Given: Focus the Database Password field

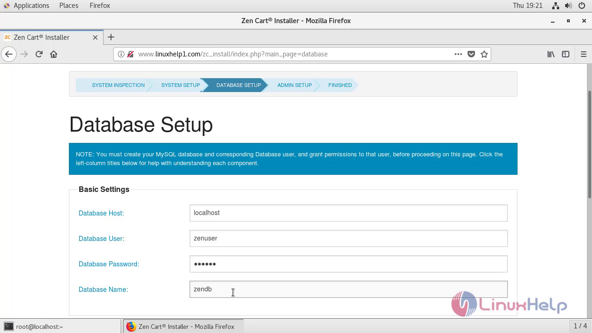Looking at the screenshot, I should tap(348, 264).
